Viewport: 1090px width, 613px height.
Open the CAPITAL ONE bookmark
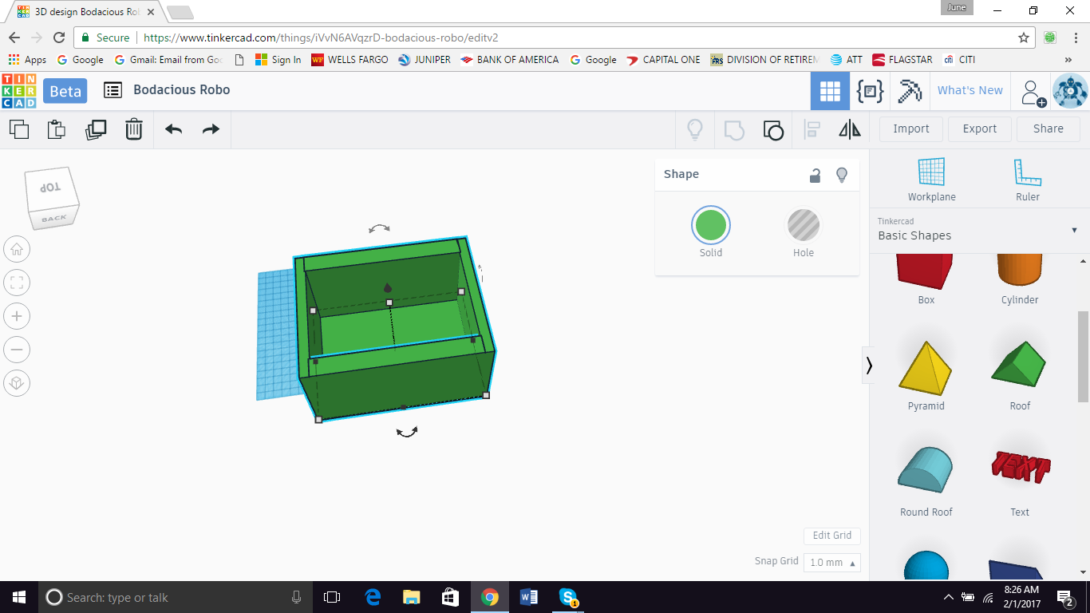[663, 60]
